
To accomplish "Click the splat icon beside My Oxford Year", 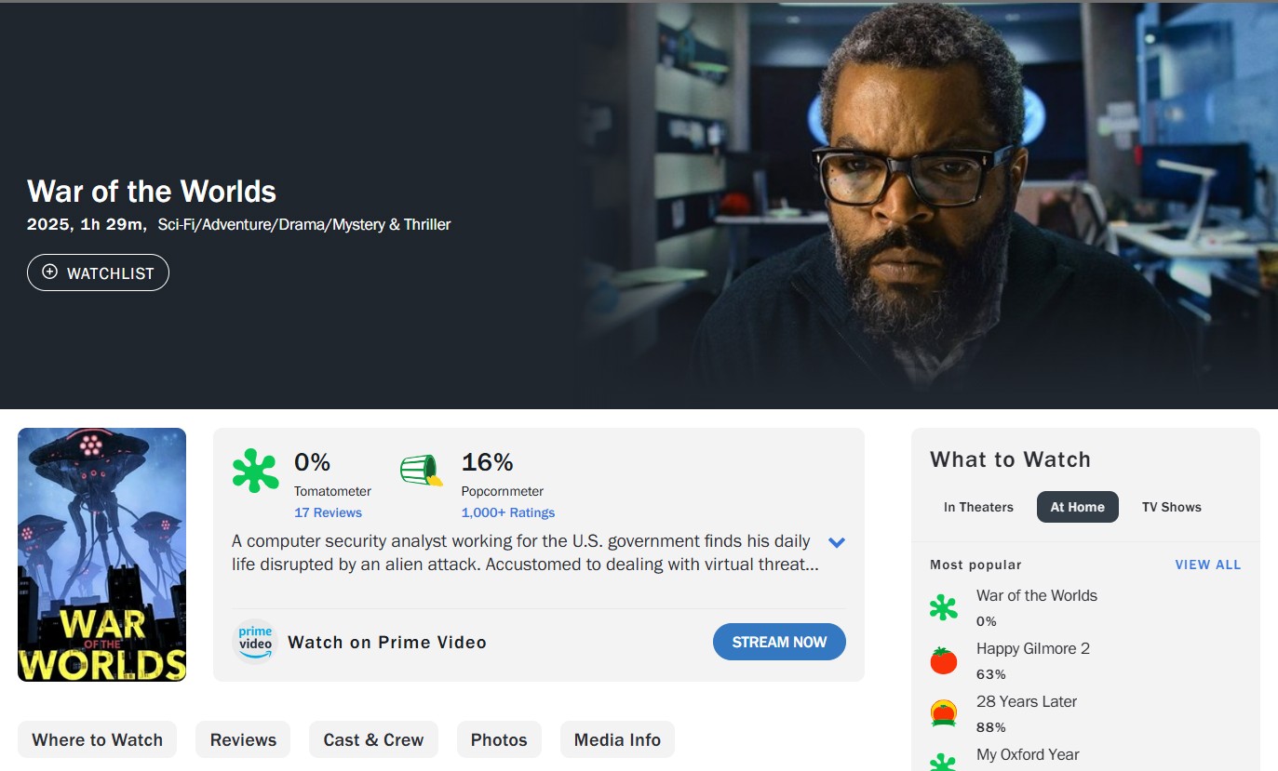I will (x=943, y=763).
